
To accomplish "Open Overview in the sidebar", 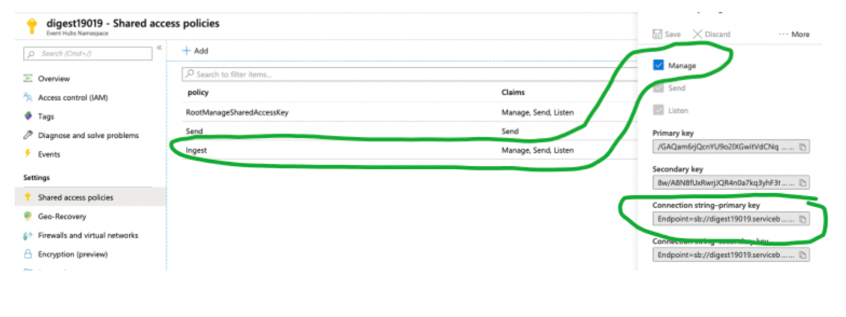I will [x=54, y=78].
